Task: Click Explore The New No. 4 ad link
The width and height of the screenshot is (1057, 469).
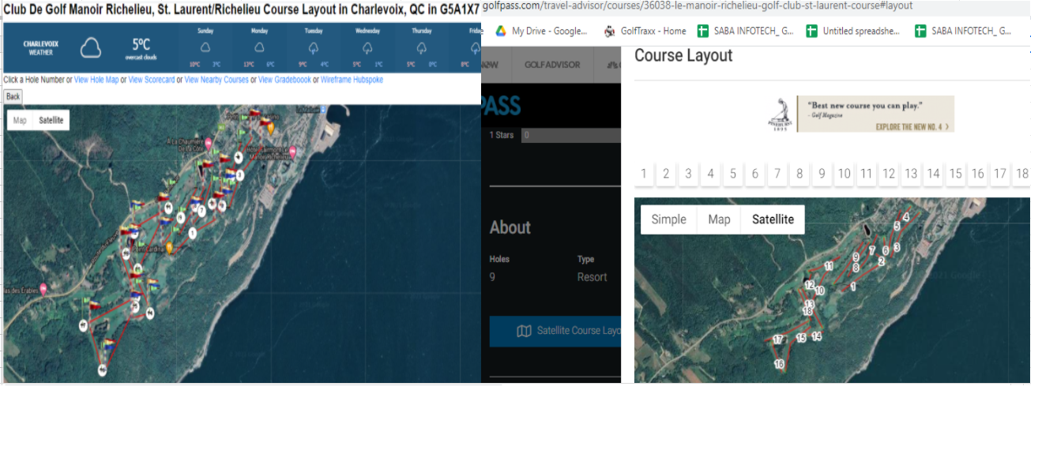Action: tap(912, 126)
